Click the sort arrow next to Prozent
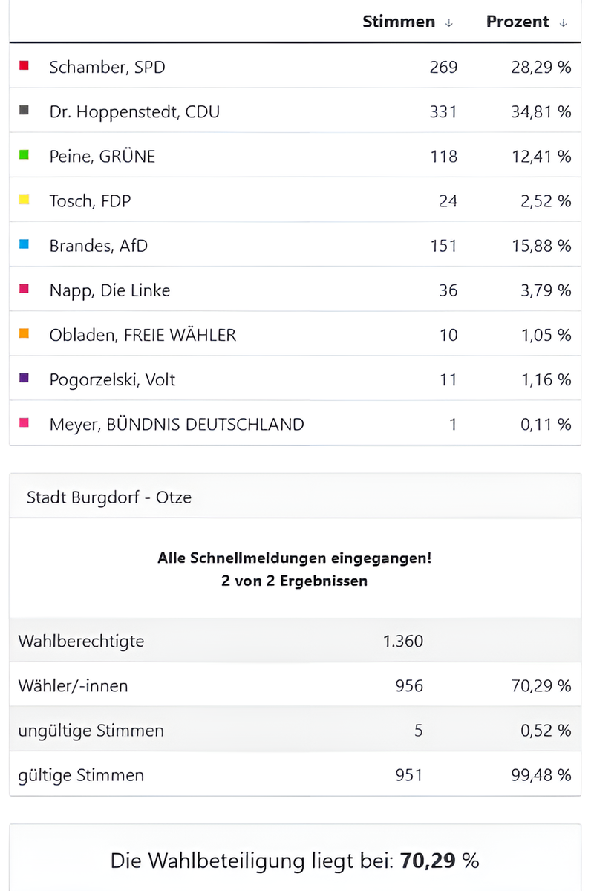 pos(566,22)
